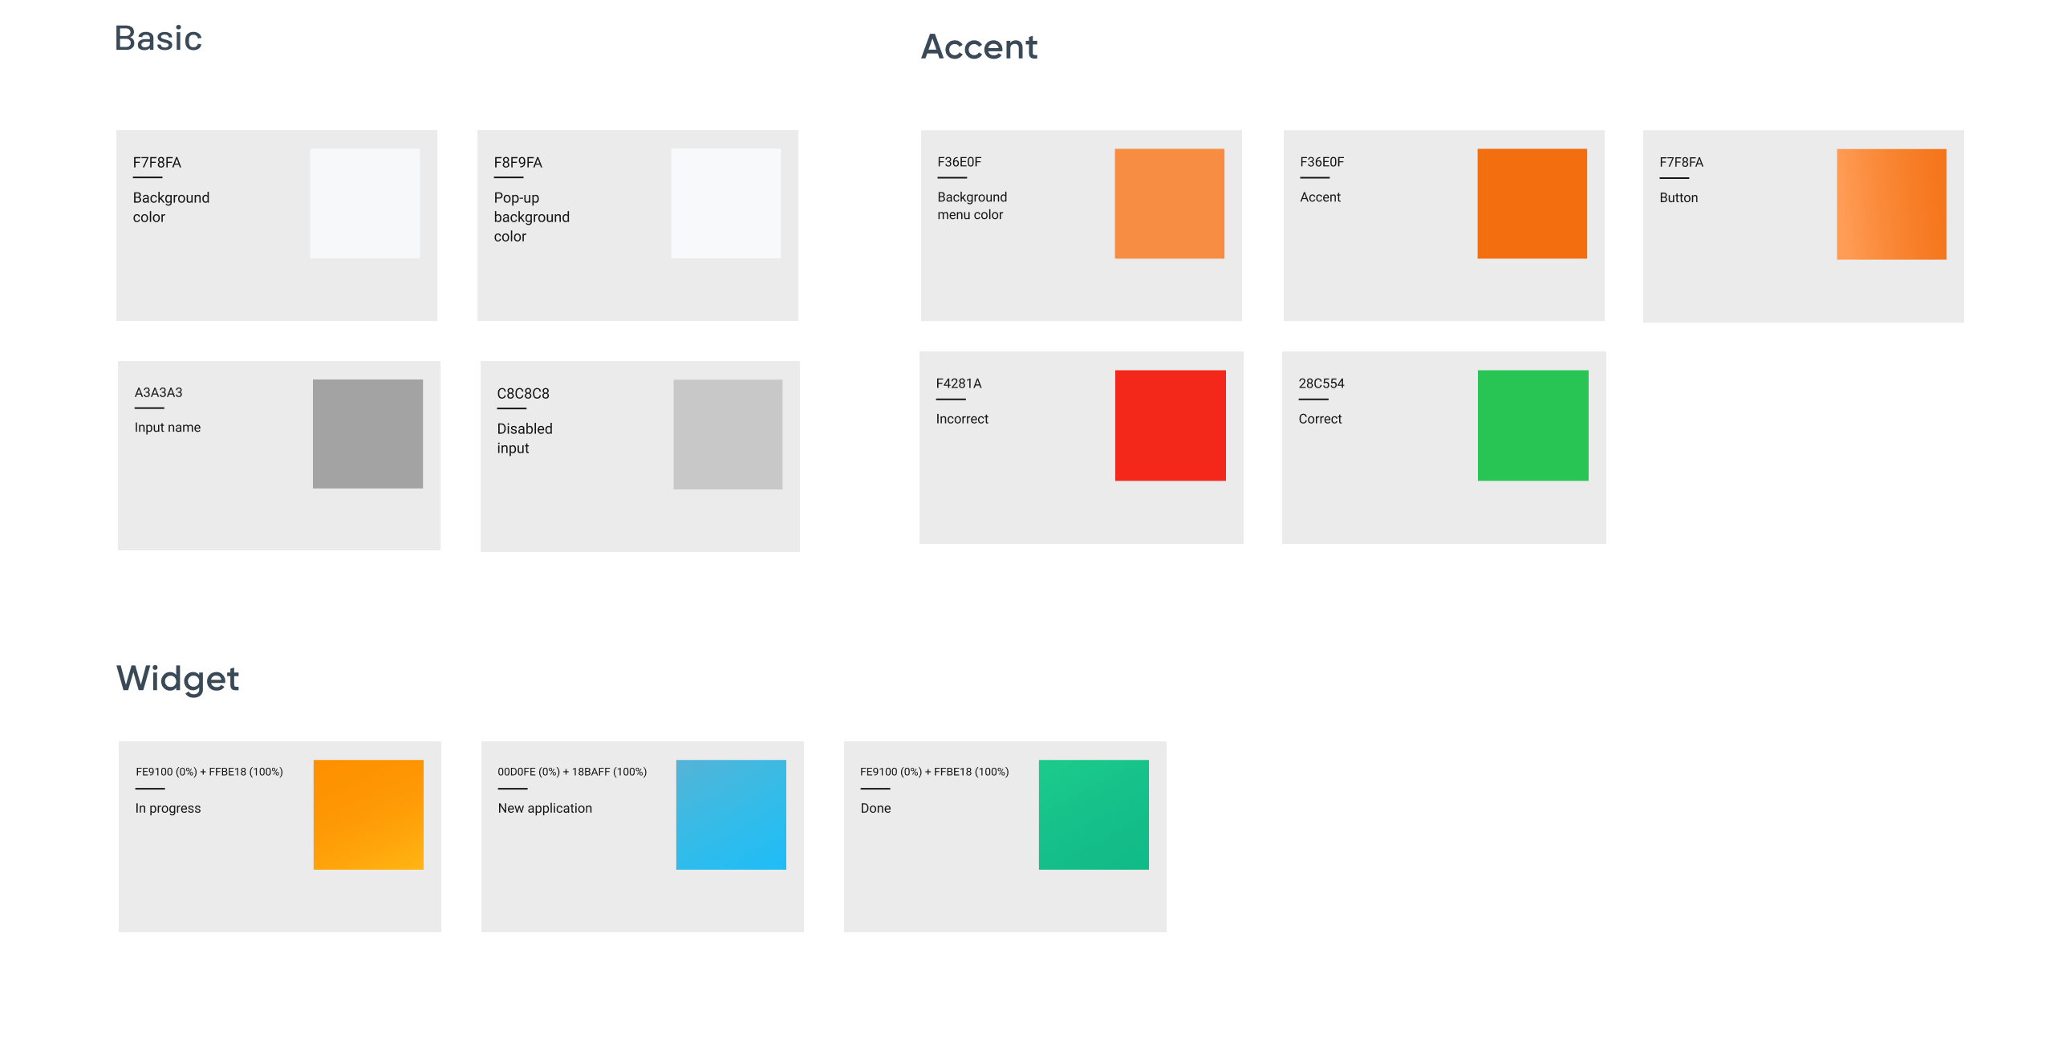
Task: Click the 00D0FE to 18BAFF gradient label
Action: click(572, 772)
